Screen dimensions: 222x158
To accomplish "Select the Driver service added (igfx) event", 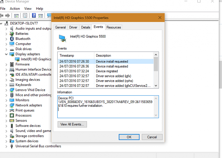I will 106,76.
